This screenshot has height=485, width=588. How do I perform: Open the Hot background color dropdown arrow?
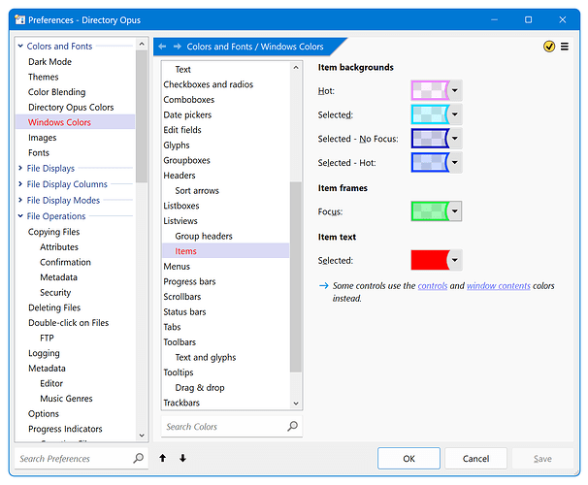point(455,90)
